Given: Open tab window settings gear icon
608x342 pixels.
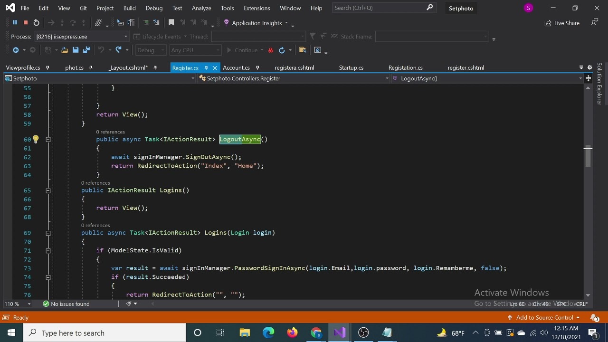Looking at the screenshot, I should tap(590, 67).
